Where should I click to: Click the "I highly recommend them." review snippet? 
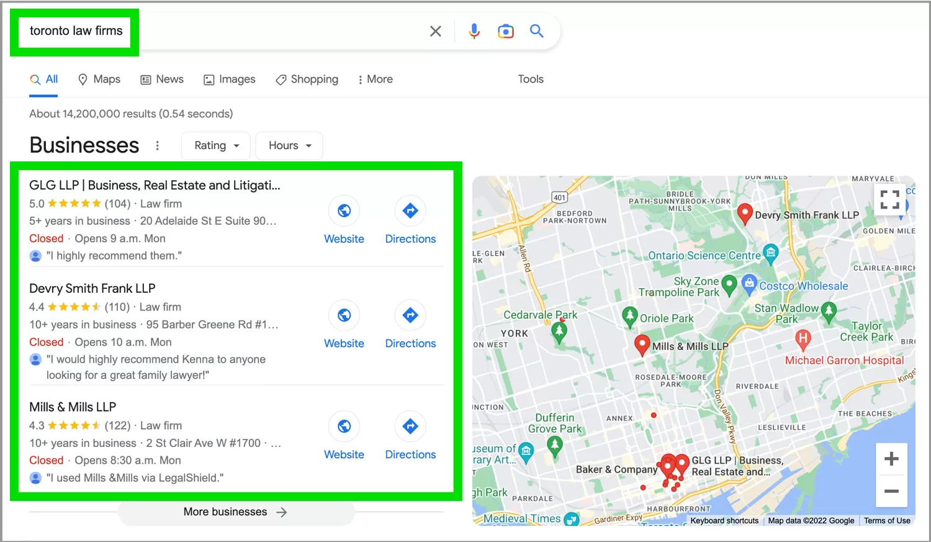tap(114, 256)
